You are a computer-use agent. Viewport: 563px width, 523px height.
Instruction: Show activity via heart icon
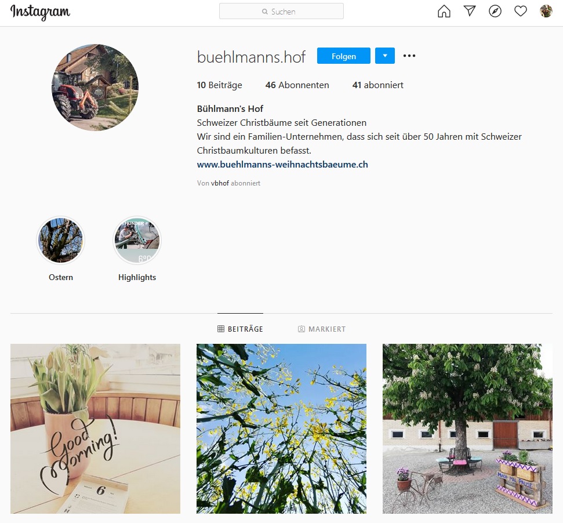pos(521,11)
